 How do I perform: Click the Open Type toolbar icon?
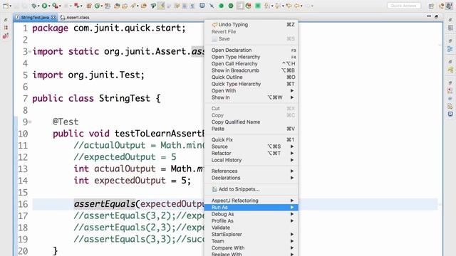click(117, 6)
